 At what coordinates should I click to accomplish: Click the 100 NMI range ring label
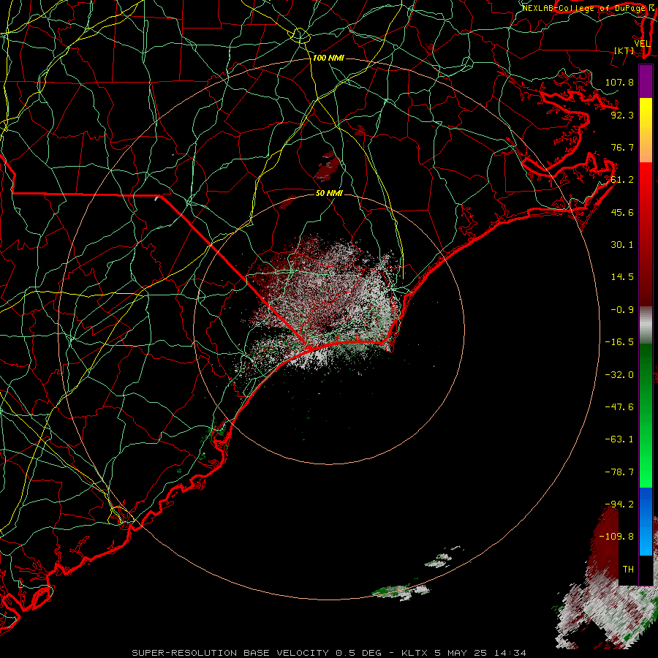tap(328, 58)
